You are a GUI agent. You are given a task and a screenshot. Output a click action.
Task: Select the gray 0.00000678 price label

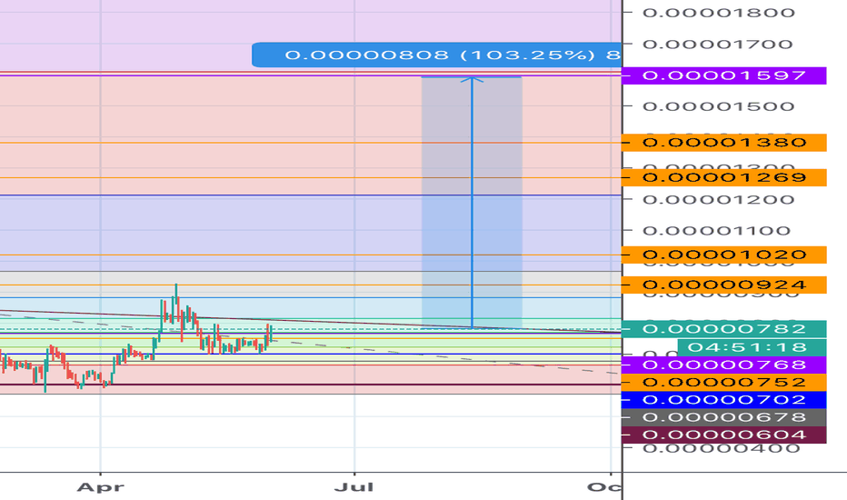(x=723, y=417)
